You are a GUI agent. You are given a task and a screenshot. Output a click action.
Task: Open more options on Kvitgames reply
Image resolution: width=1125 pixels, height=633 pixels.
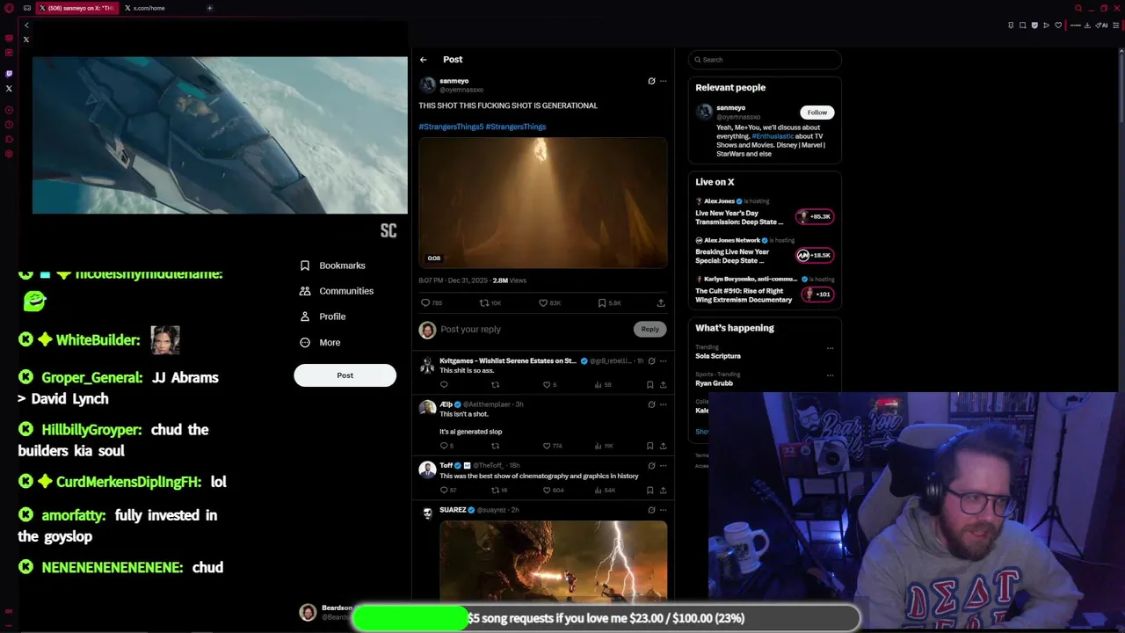click(663, 360)
